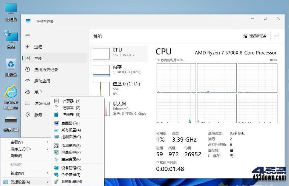The width and height of the screenshot is (289, 186).
Task: Click the 计算器 calculator icon
Action: coord(56,101)
